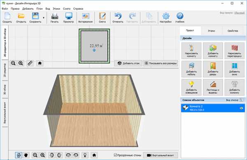Open a project with the Открыть folder icon
The height and width of the screenshot is (160, 247).
pos(21,17)
